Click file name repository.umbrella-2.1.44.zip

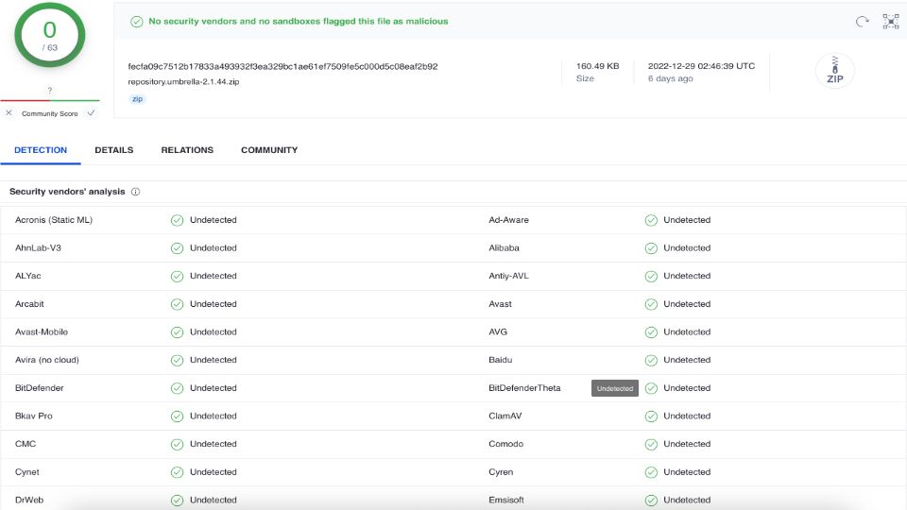click(x=183, y=81)
